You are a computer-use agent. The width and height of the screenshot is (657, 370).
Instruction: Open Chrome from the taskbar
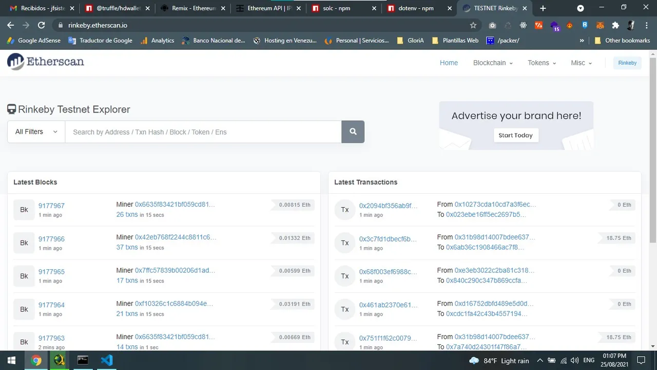coord(36,360)
